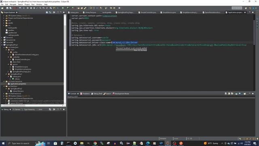Click the green Debug launch toolbar icon

coord(58,8)
